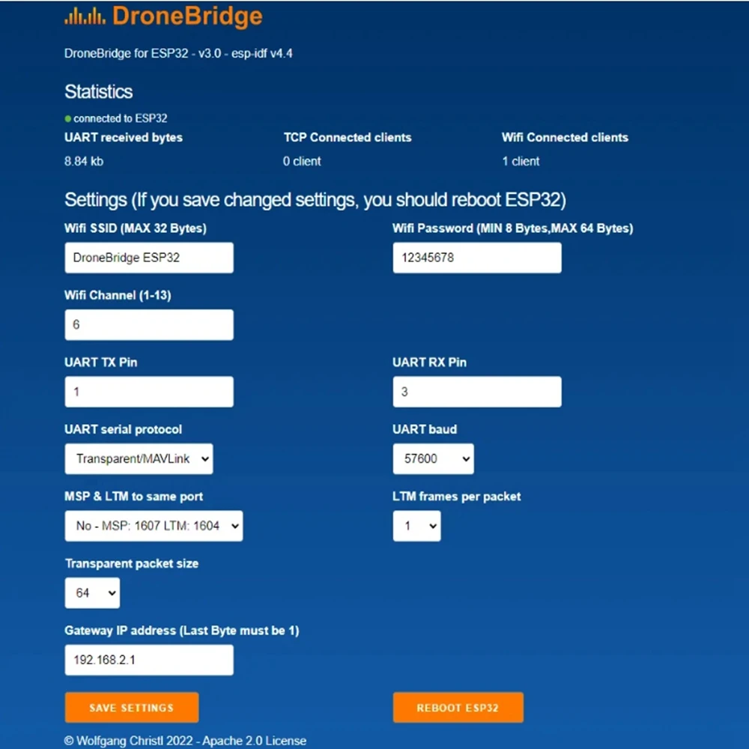Image resolution: width=749 pixels, height=749 pixels.
Task: Click the '8.84 kb' UART bytes value
Action: [x=84, y=162]
